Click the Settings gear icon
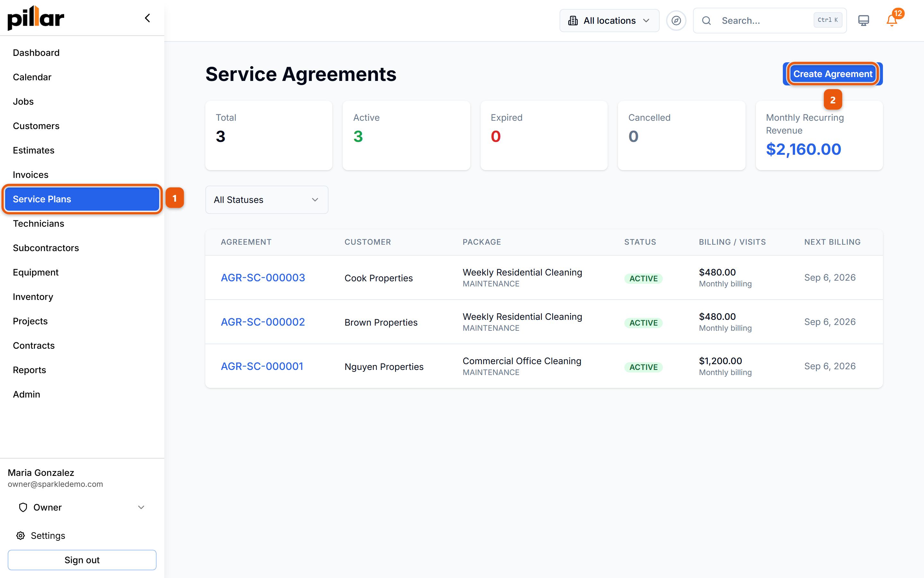 pos(21,536)
